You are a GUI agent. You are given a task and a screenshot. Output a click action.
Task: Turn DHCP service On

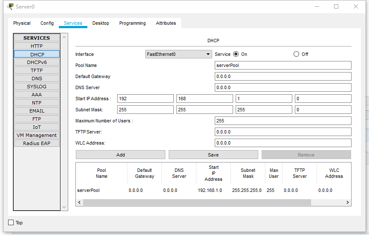[236, 54]
